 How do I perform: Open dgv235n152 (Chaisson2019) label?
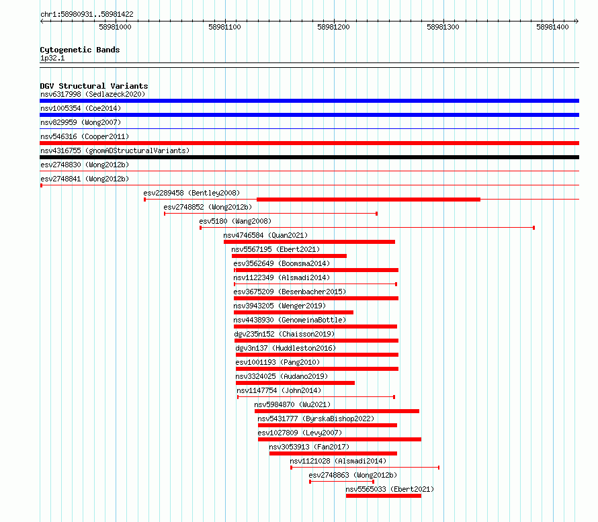pos(284,334)
